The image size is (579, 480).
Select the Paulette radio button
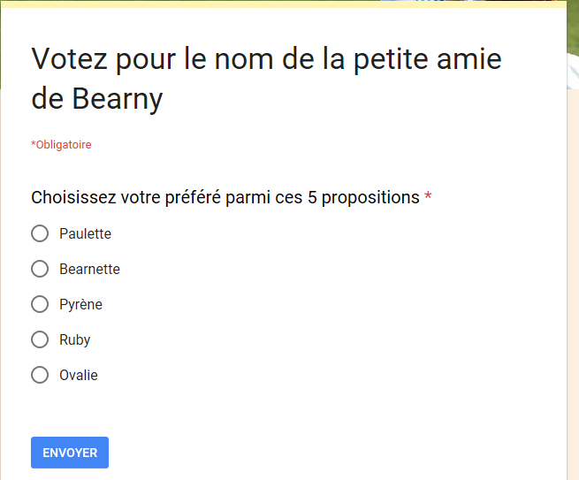coord(40,233)
